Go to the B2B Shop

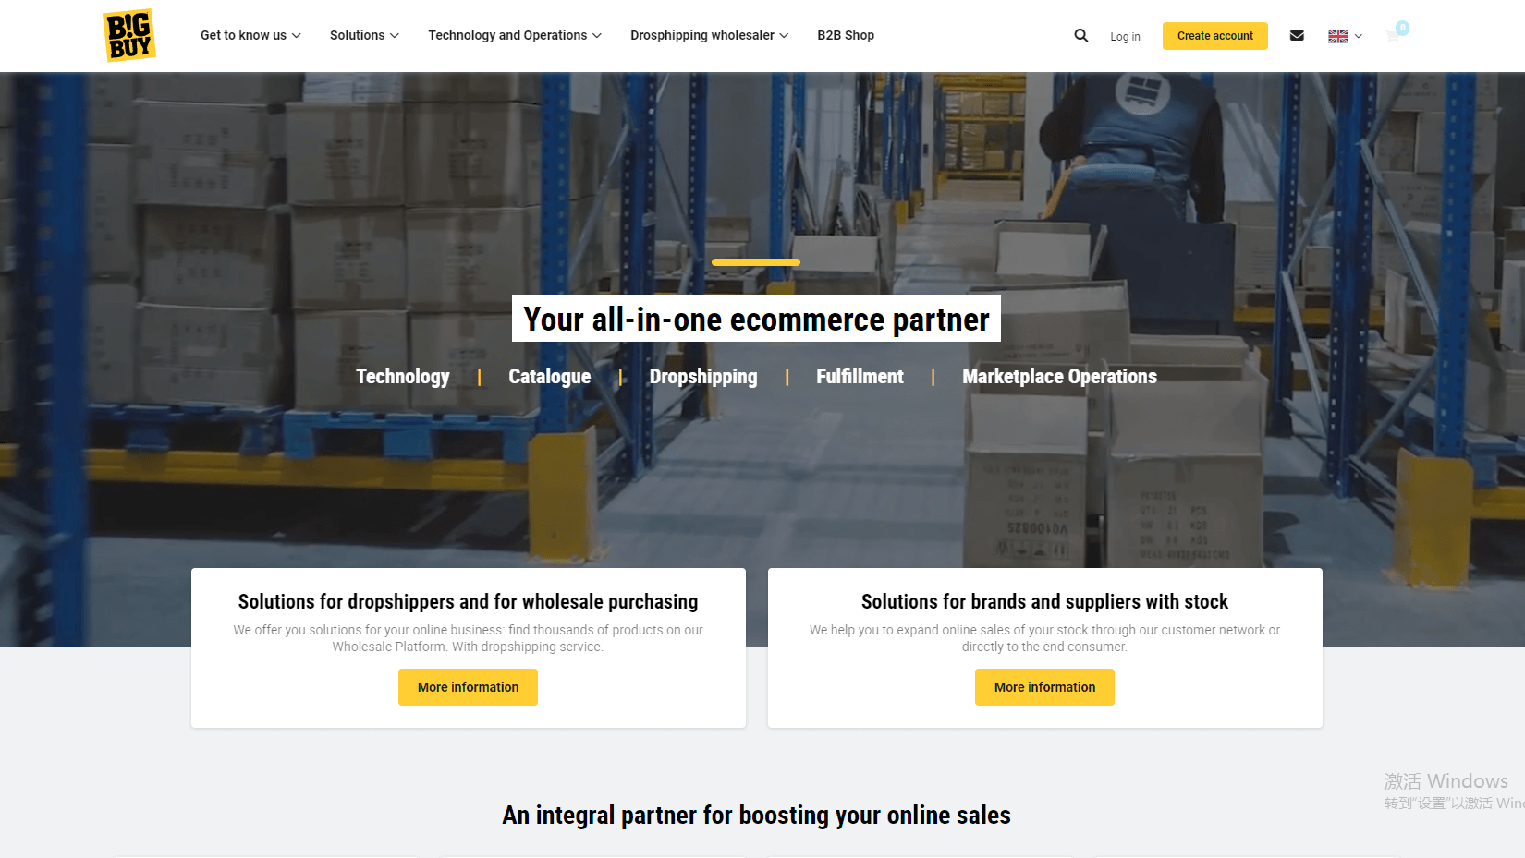click(846, 35)
